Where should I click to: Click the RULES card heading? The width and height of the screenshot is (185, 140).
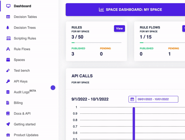coord(77,28)
